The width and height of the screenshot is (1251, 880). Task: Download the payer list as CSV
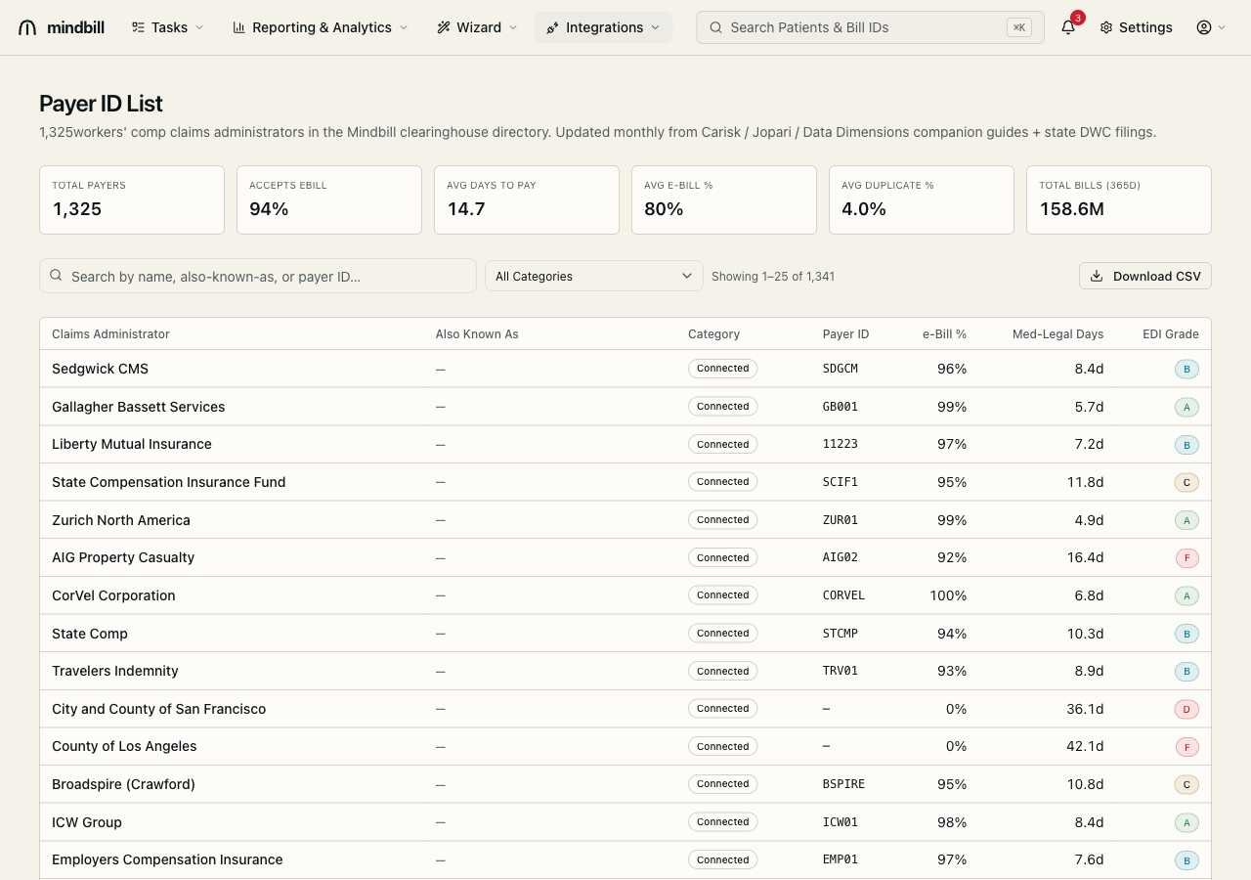pyautogui.click(x=1145, y=276)
